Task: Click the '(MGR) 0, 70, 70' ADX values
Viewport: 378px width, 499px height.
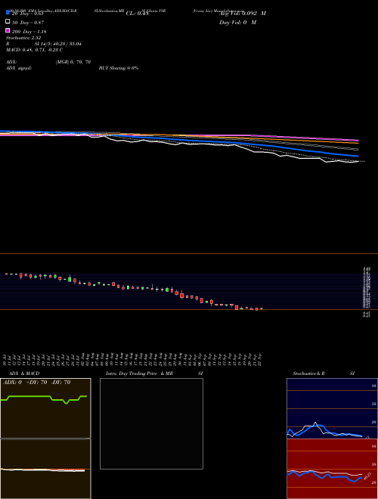Action: (x=73, y=62)
